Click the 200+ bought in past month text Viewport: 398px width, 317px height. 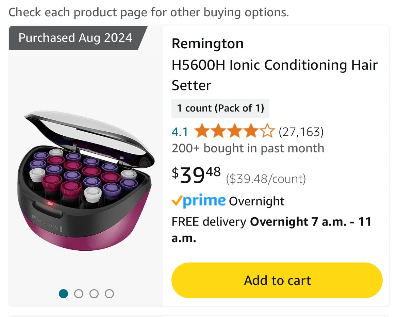point(248,148)
